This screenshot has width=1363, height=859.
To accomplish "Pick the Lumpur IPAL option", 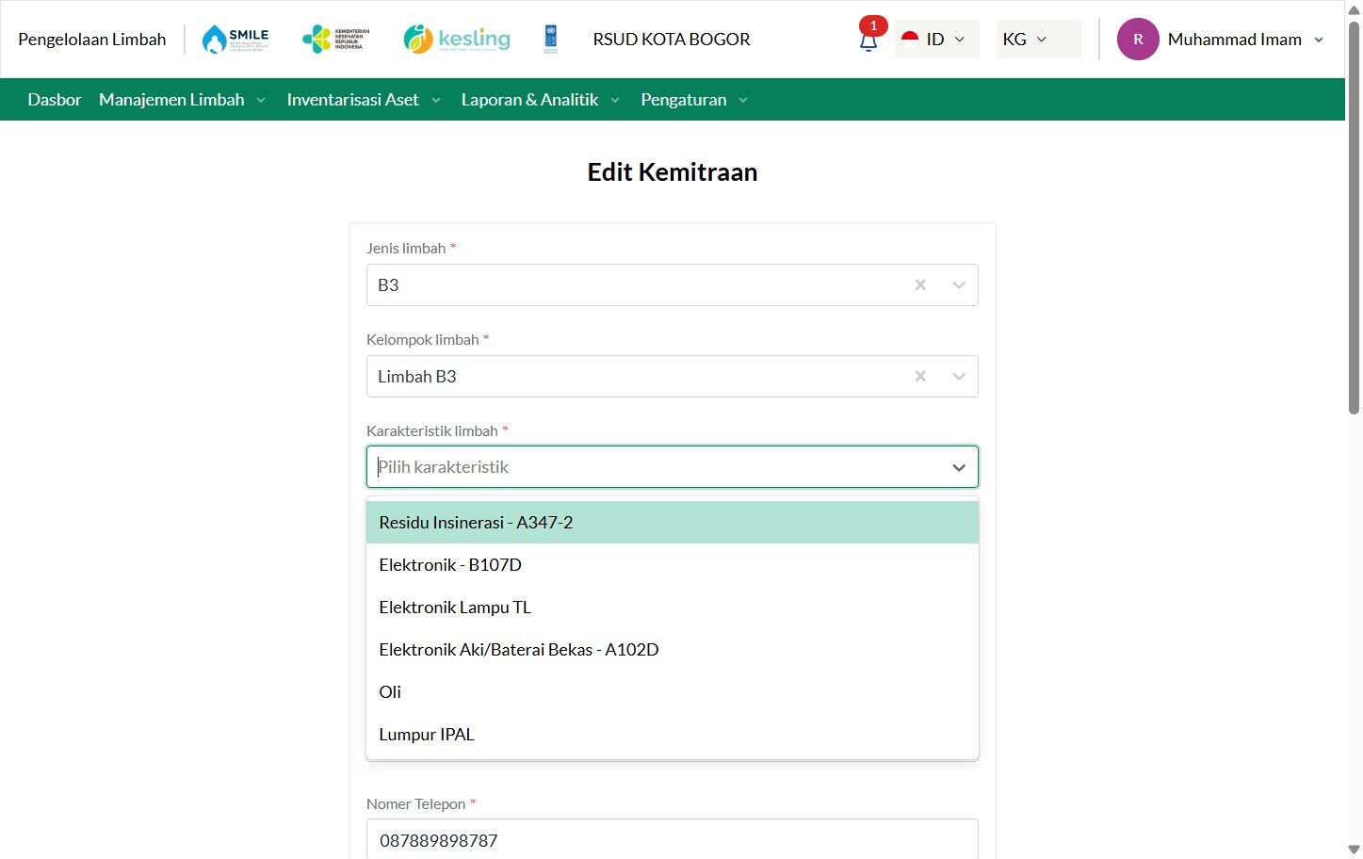I will point(673,735).
